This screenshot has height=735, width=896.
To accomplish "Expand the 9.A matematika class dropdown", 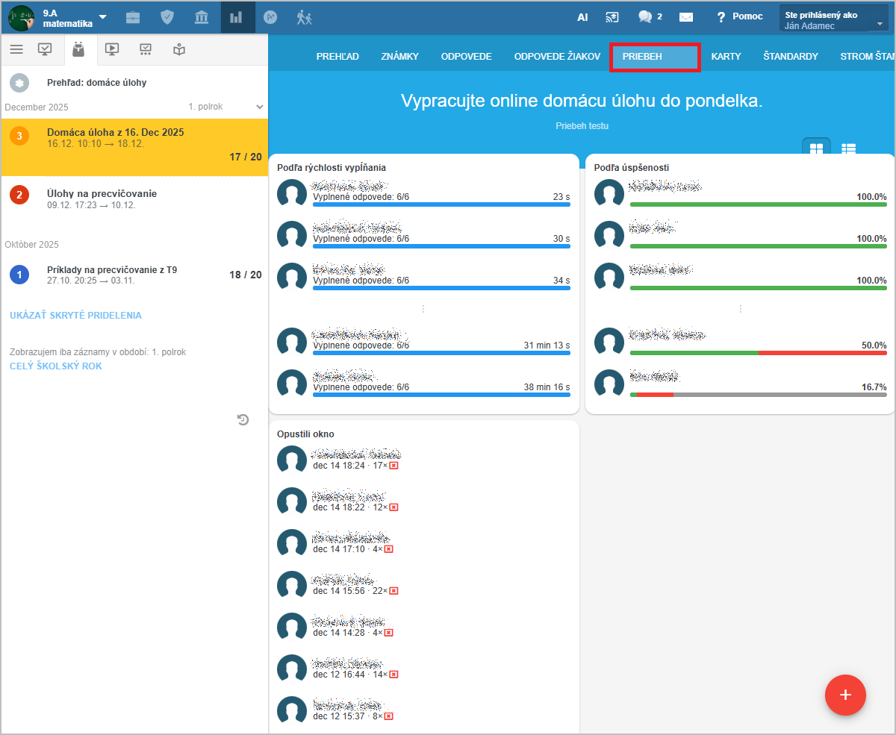I will tap(102, 17).
